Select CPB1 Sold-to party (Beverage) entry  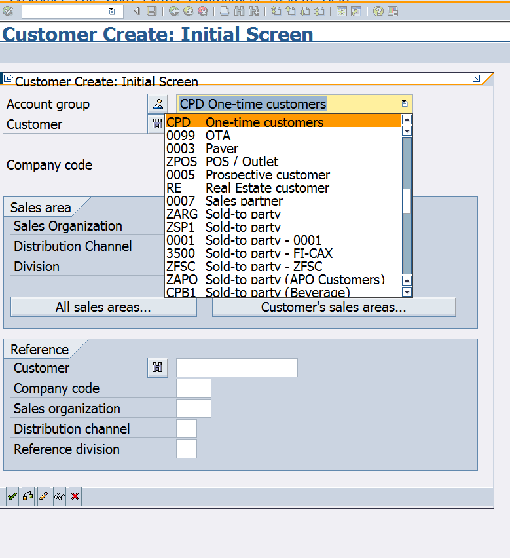(x=283, y=292)
